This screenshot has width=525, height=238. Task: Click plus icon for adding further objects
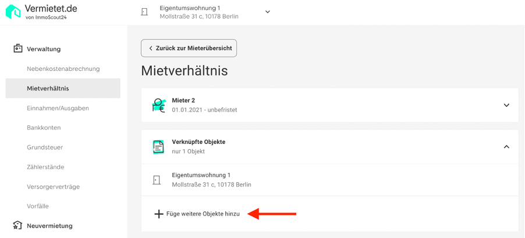(158, 214)
